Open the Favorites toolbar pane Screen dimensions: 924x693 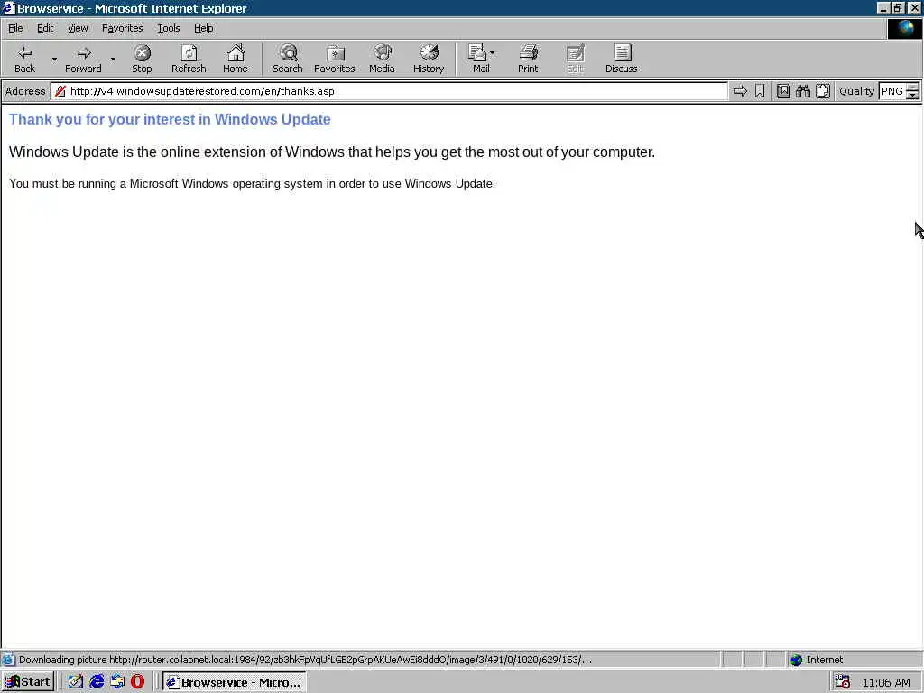(x=335, y=59)
